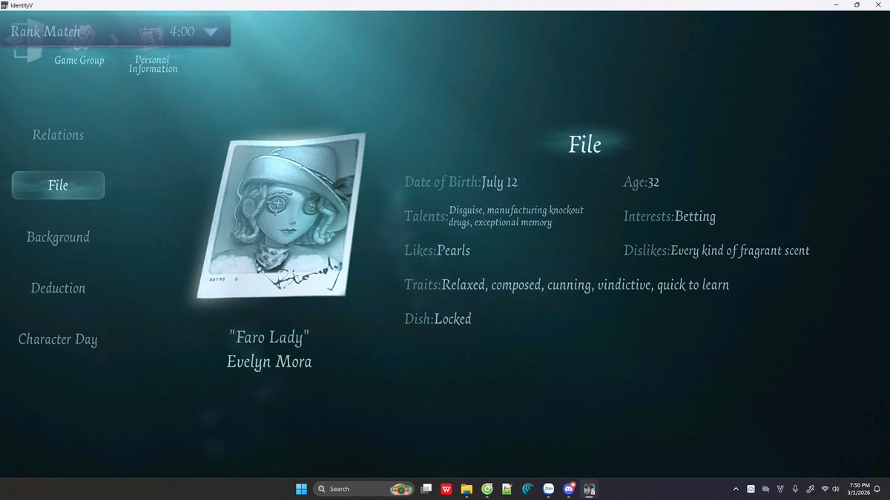
Task: Go to the Character Day tab
Action: pos(58,339)
